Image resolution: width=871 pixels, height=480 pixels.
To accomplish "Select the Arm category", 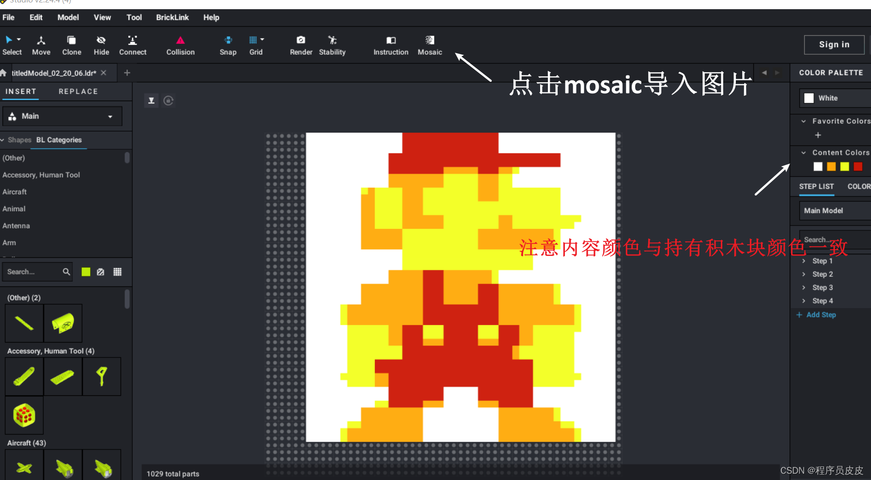I will pyautogui.click(x=9, y=242).
